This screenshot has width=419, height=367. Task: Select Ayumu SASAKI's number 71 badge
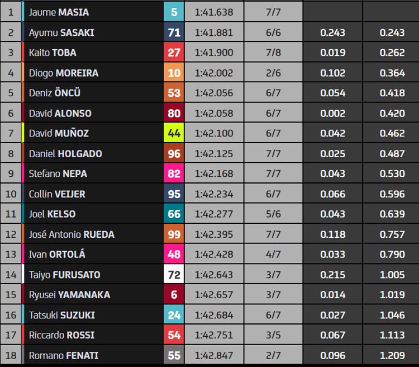(x=174, y=32)
